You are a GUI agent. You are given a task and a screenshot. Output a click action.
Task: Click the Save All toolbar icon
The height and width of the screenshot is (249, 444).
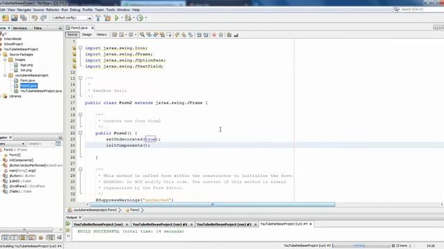pos(24,18)
